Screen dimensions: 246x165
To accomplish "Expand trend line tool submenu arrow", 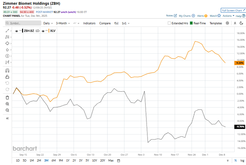I will (x=11, y=31).
